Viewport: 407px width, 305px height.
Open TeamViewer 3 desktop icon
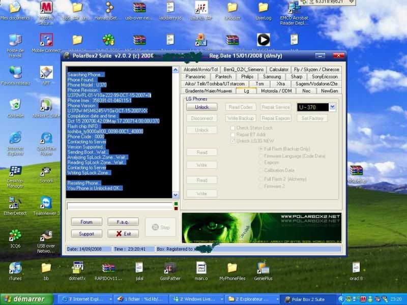46,206
